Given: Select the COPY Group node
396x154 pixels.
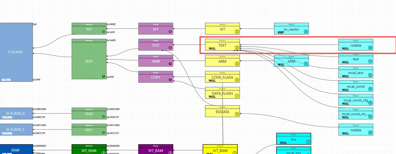Looking at the screenshot, I should [156, 77].
